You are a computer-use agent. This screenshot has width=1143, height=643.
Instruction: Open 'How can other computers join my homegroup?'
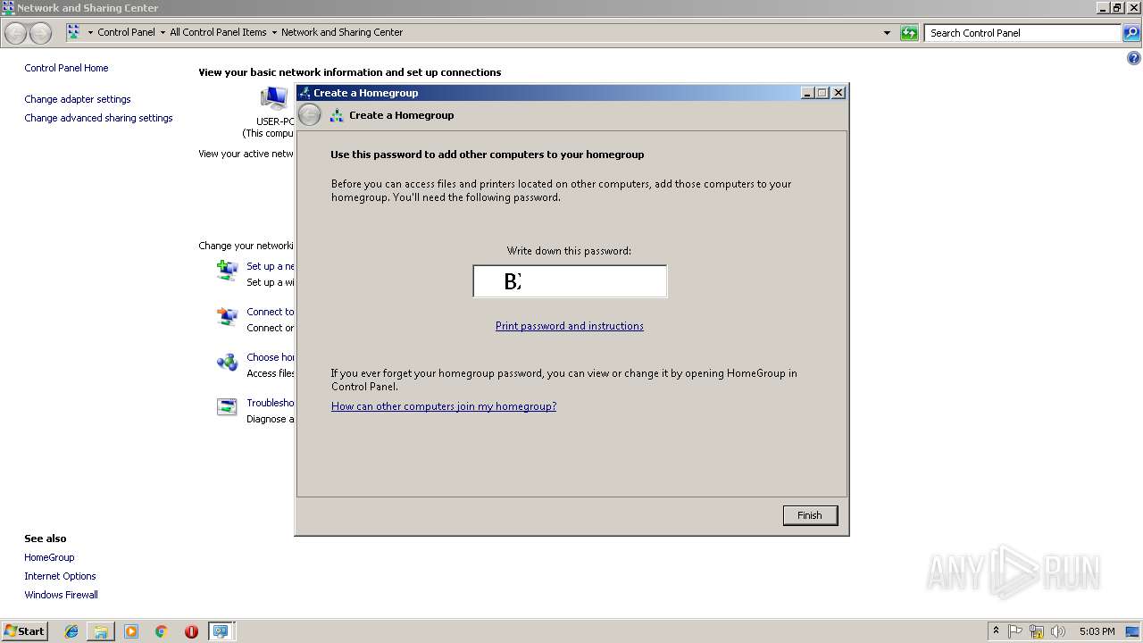click(x=444, y=406)
